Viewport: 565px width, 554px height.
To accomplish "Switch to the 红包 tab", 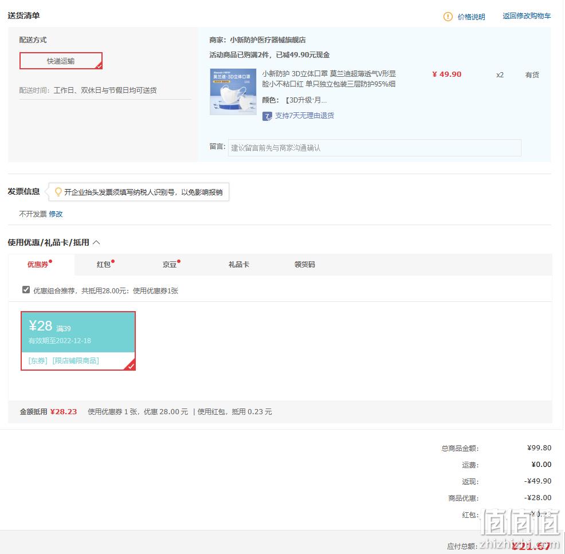I will pos(105,264).
